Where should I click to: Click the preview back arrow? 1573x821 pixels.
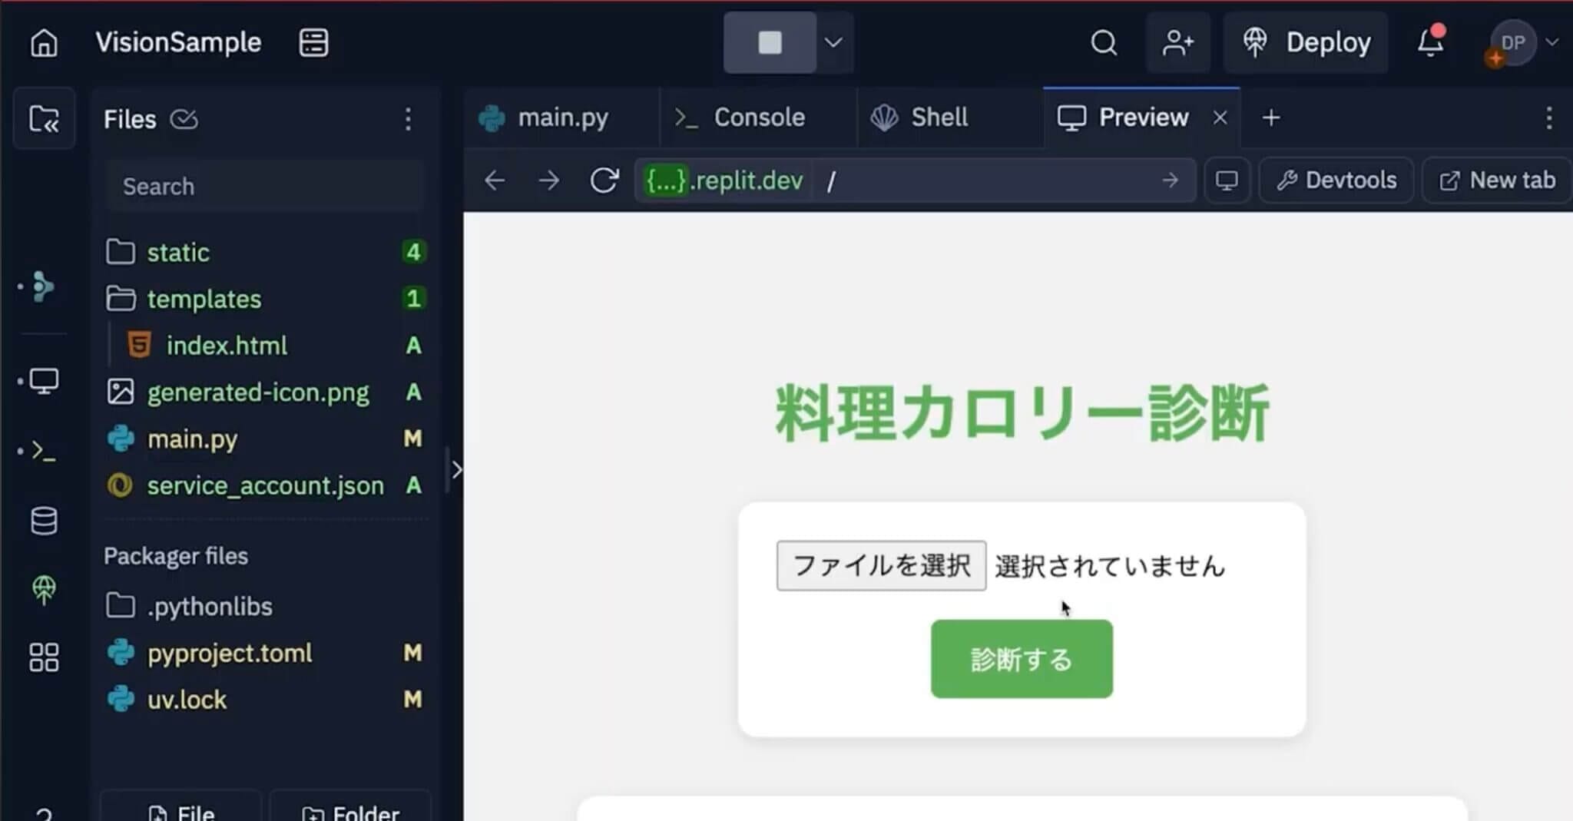(495, 180)
